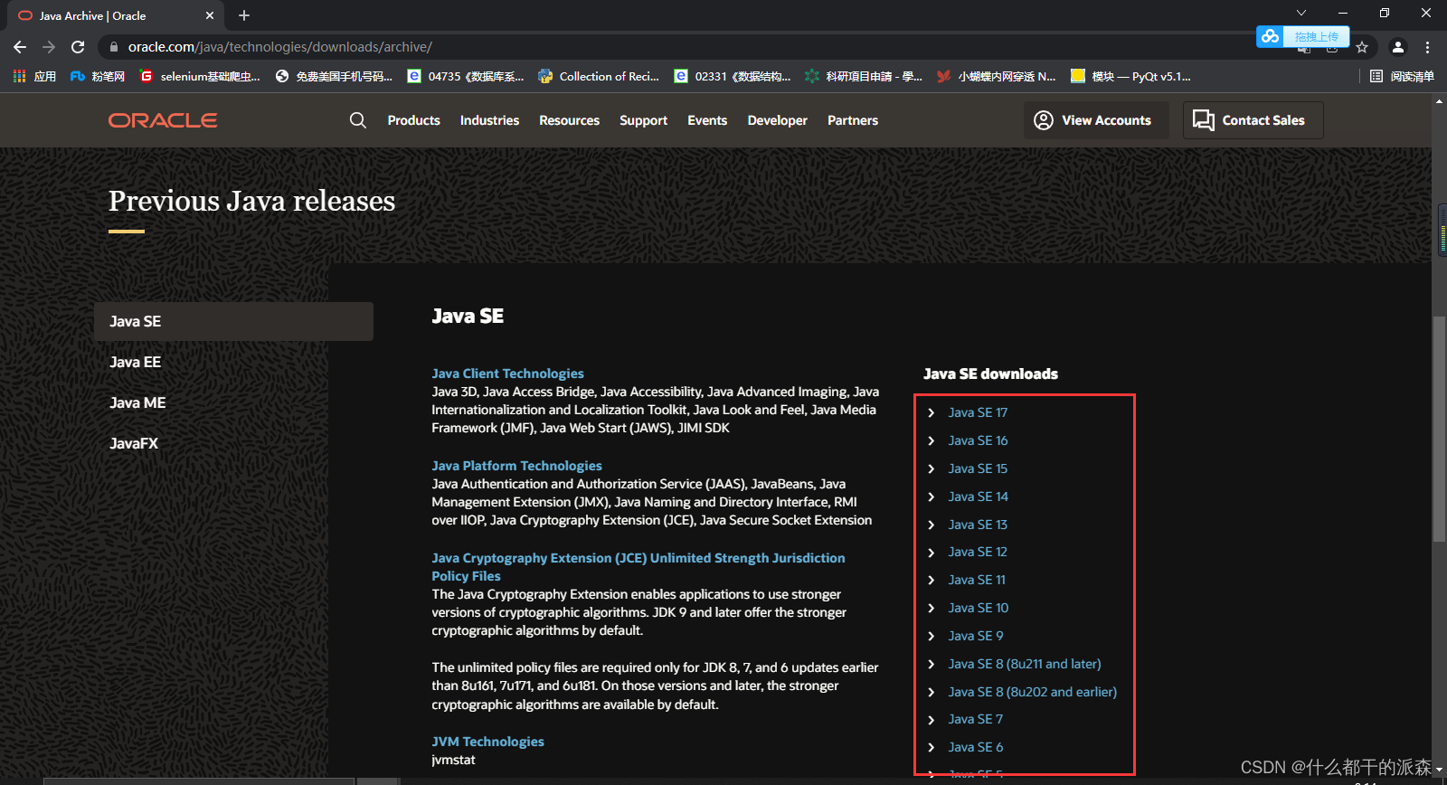This screenshot has width=1447, height=785.
Task: Open Java SE 8 (8u202 and earlier) link
Action: point(1033,692)
